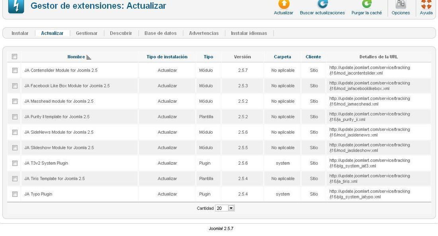Image resolution: width=438 pixels, height=236 pixels.
Task: Check the JA Slideshow Module checkbox
Action: [15, 148]
